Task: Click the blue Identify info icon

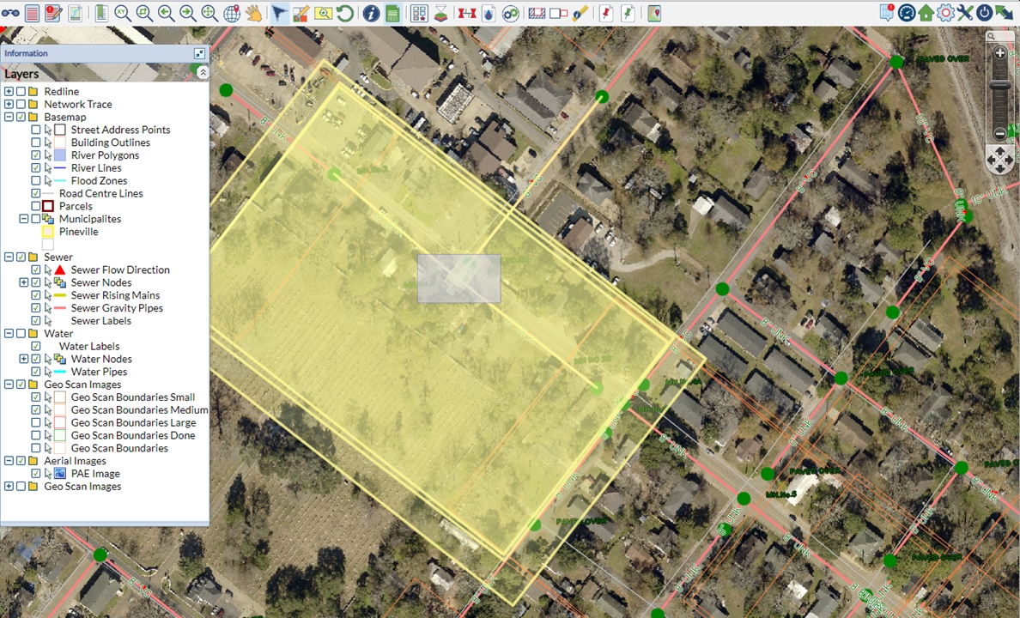Action: click(x=371, y=13)
